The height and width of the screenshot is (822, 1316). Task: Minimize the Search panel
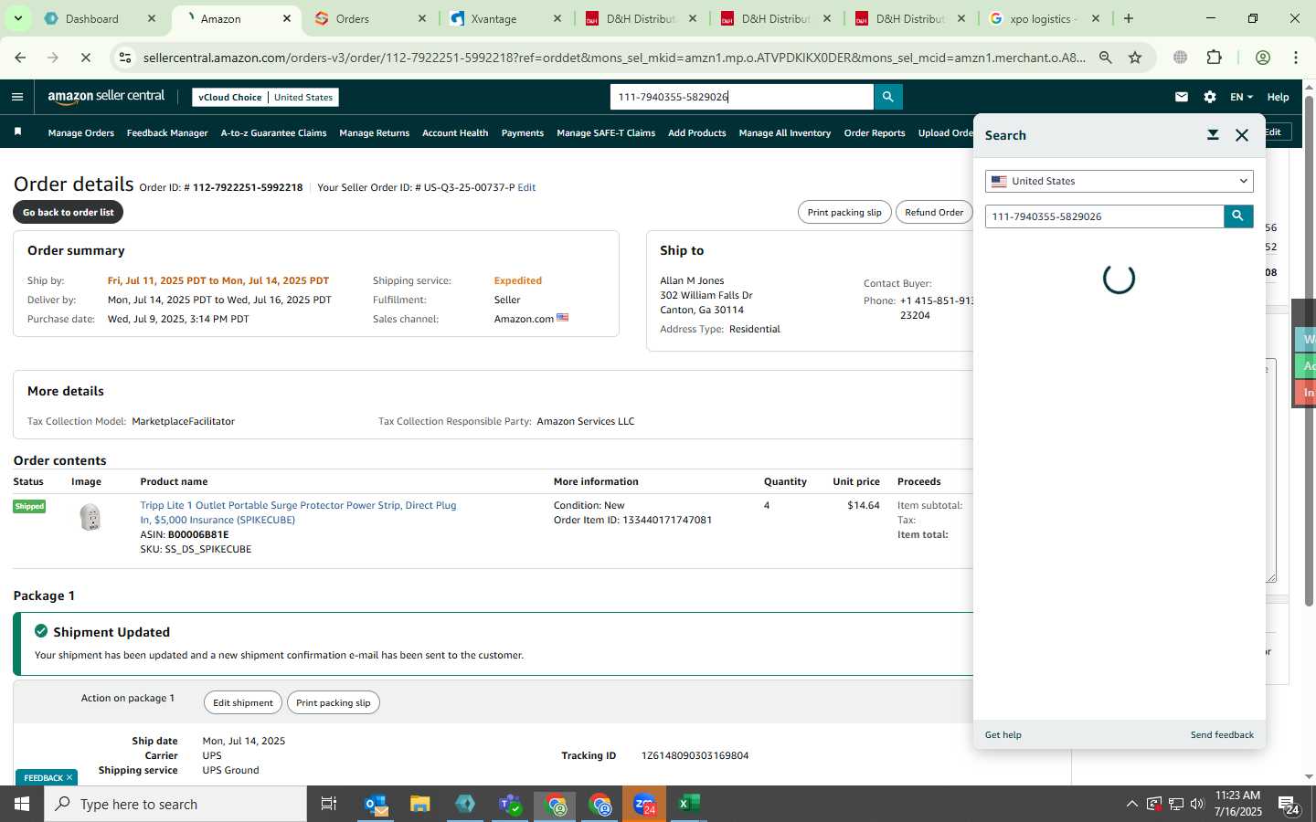1213,135
